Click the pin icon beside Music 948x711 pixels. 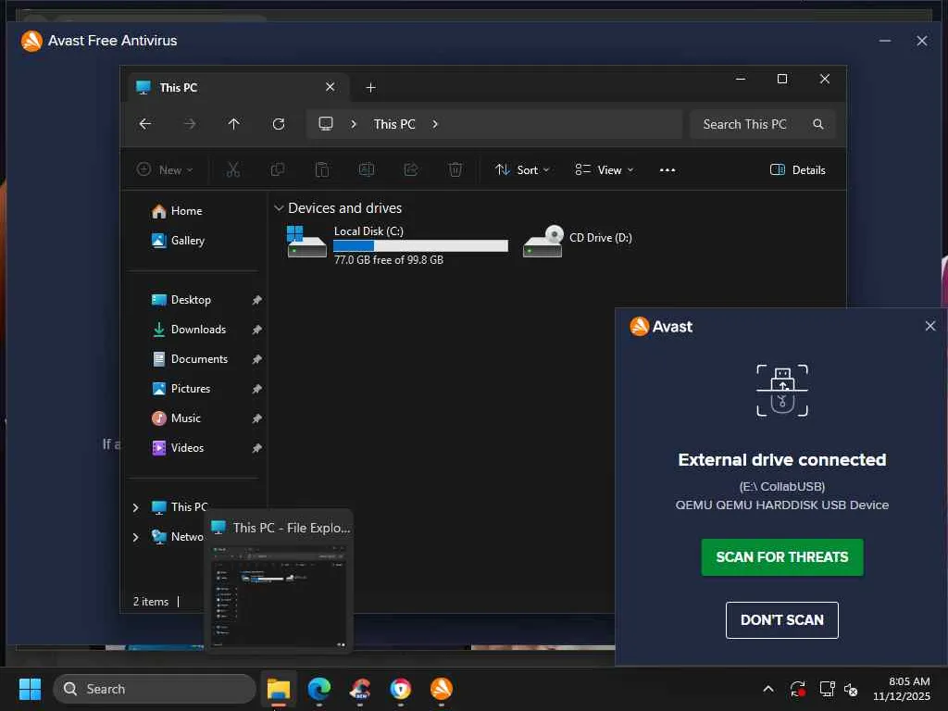click(257, 418)
